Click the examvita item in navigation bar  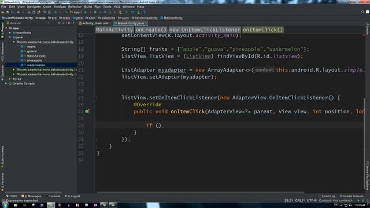point(106,18)
